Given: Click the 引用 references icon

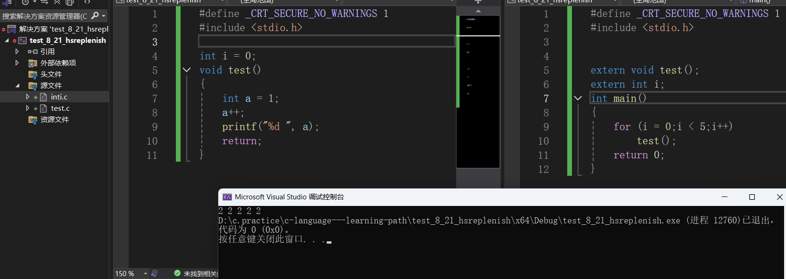Looking at the screenshot, I should [x=33, y=52].
